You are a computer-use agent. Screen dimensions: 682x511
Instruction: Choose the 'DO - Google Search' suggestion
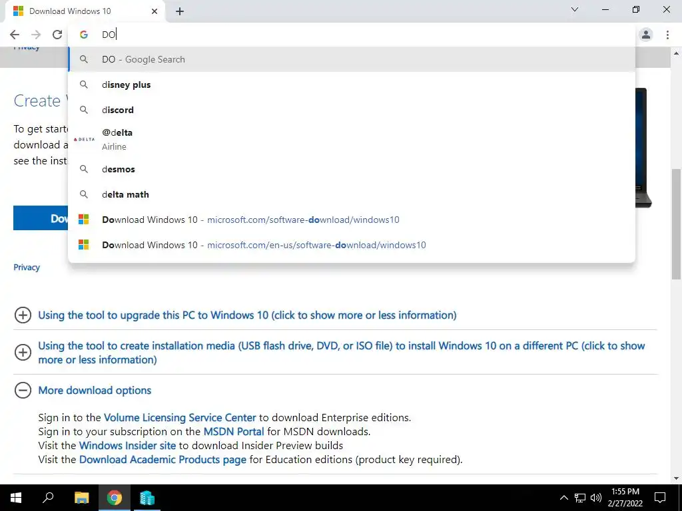352,59
